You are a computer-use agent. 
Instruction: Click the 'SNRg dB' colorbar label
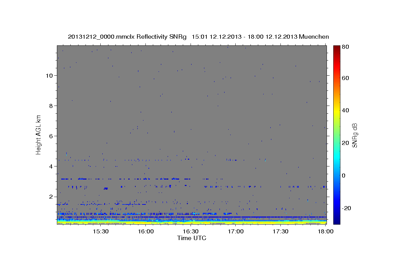click(355, 135)
